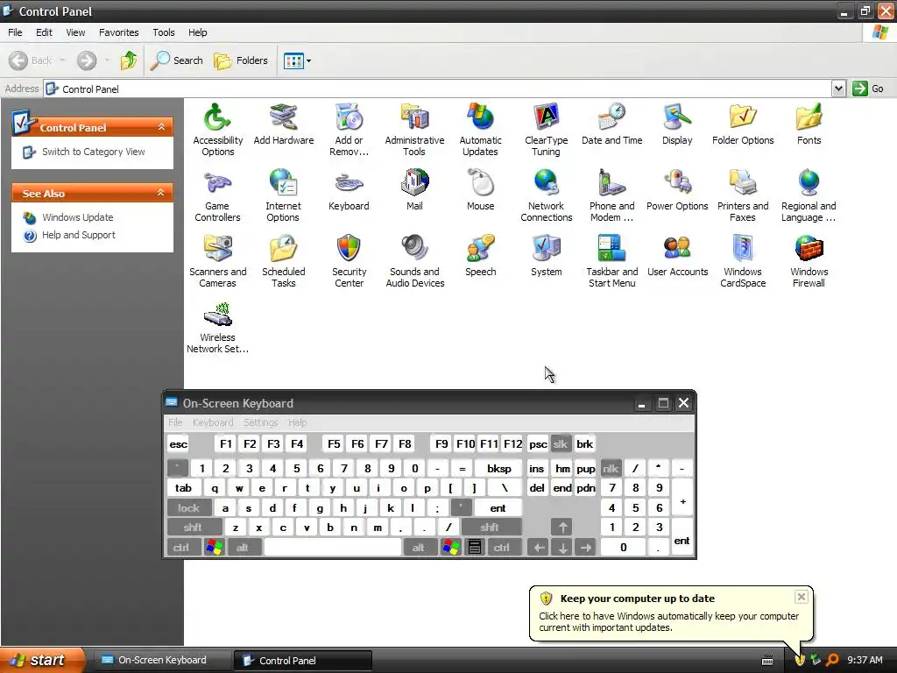Toggle left shft key on On-Screen Keyboard

194,527
